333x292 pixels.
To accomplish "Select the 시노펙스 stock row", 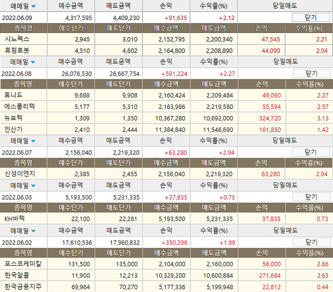I will pos(17,39).
